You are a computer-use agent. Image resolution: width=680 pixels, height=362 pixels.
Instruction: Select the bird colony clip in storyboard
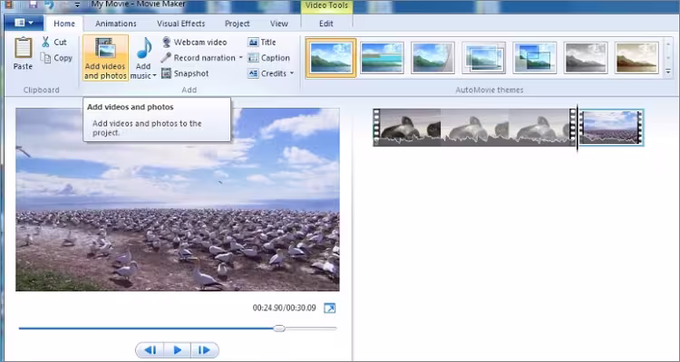click(x=611, y=128)
